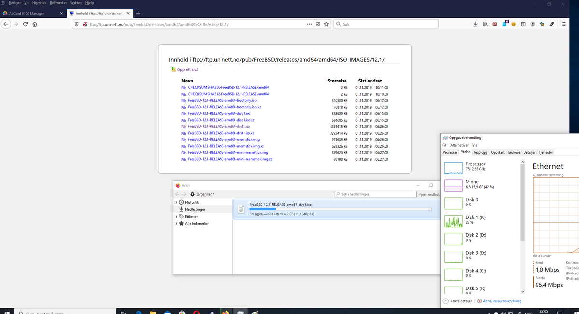Click Arkiv window back arrow
Viewport: 579px width, 314px height.
point(178,194)
